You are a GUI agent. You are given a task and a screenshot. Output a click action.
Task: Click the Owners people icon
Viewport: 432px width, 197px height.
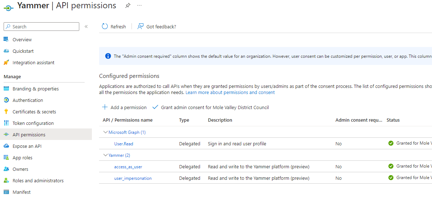[x=6, y=169]
